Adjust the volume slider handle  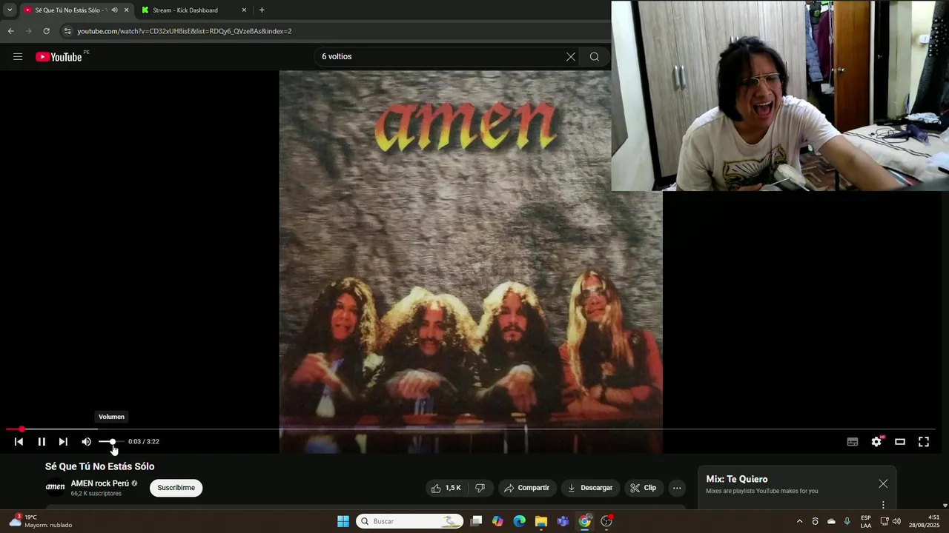(x=113, y=442)
